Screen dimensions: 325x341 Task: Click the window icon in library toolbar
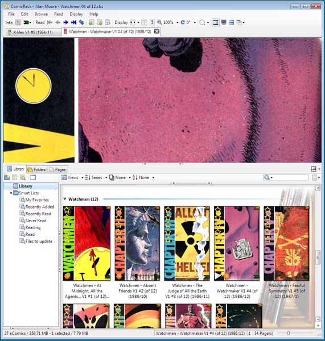tap(33, 177)
